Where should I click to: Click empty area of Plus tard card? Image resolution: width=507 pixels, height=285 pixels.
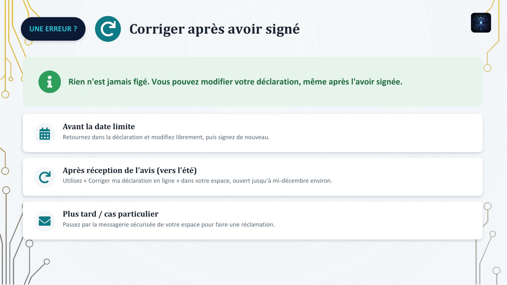coord(380,221)
